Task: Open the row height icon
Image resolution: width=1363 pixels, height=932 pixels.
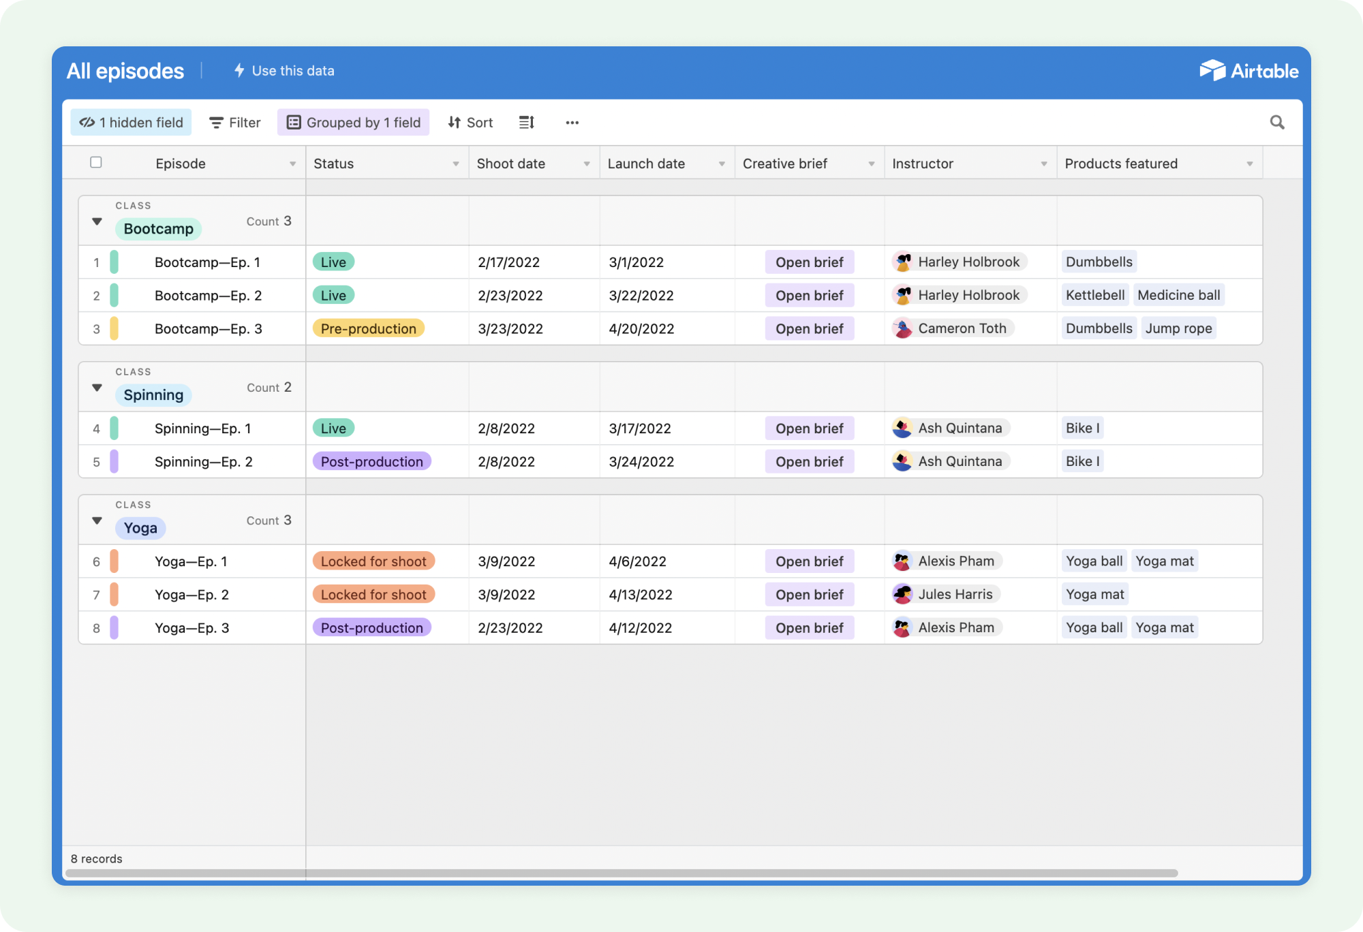Action: pyautogui.click(x=526, y=123)
